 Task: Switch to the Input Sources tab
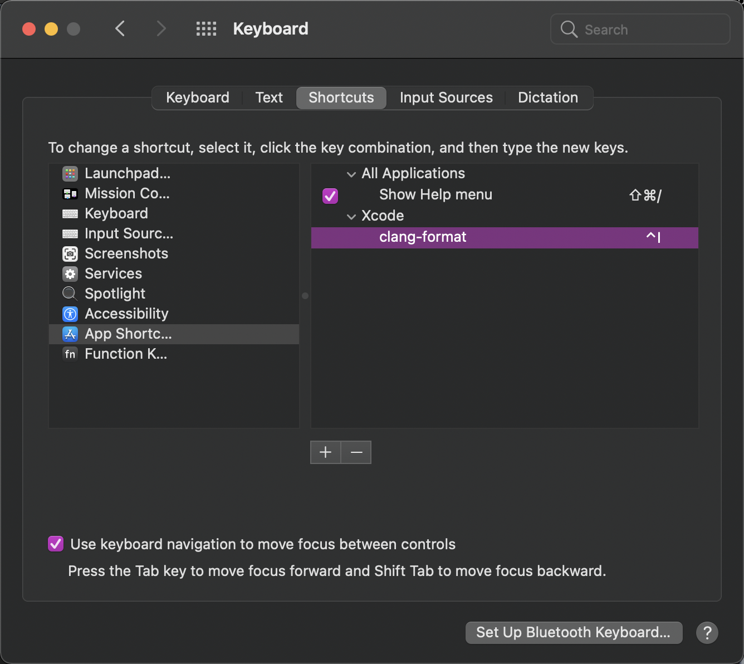click(446, 98)
